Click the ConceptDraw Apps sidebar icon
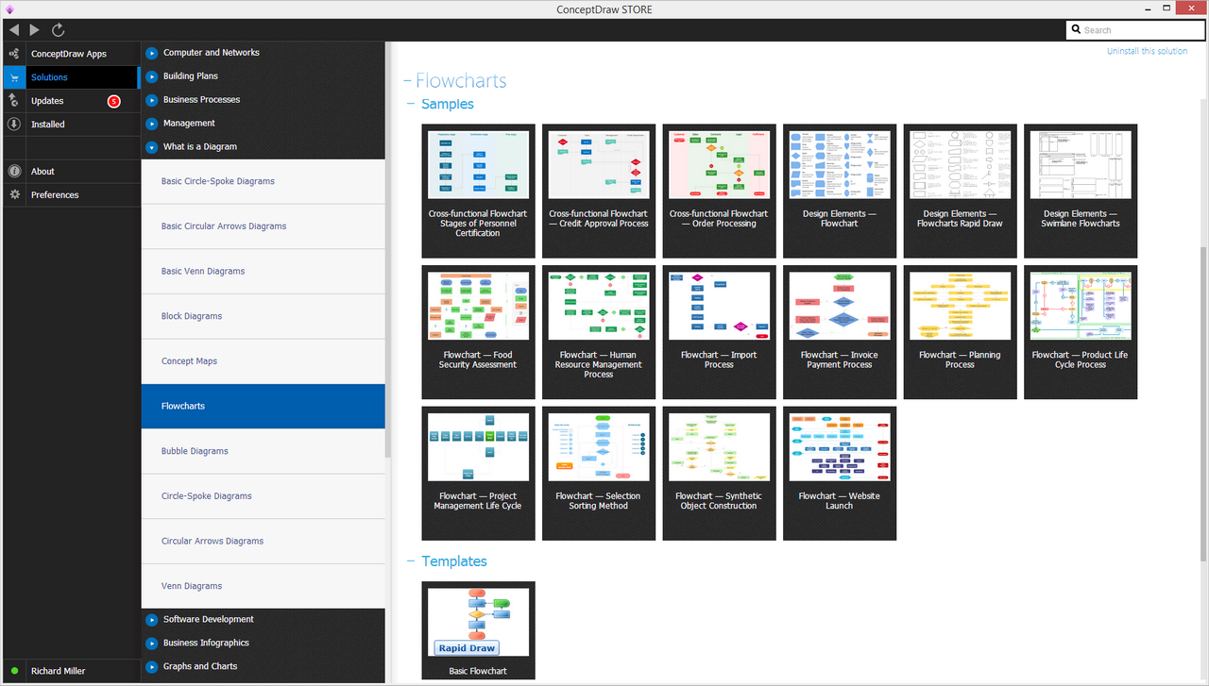 point(14,54)
